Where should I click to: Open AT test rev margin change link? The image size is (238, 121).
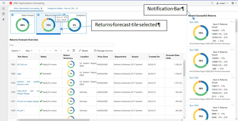[28, 101]
